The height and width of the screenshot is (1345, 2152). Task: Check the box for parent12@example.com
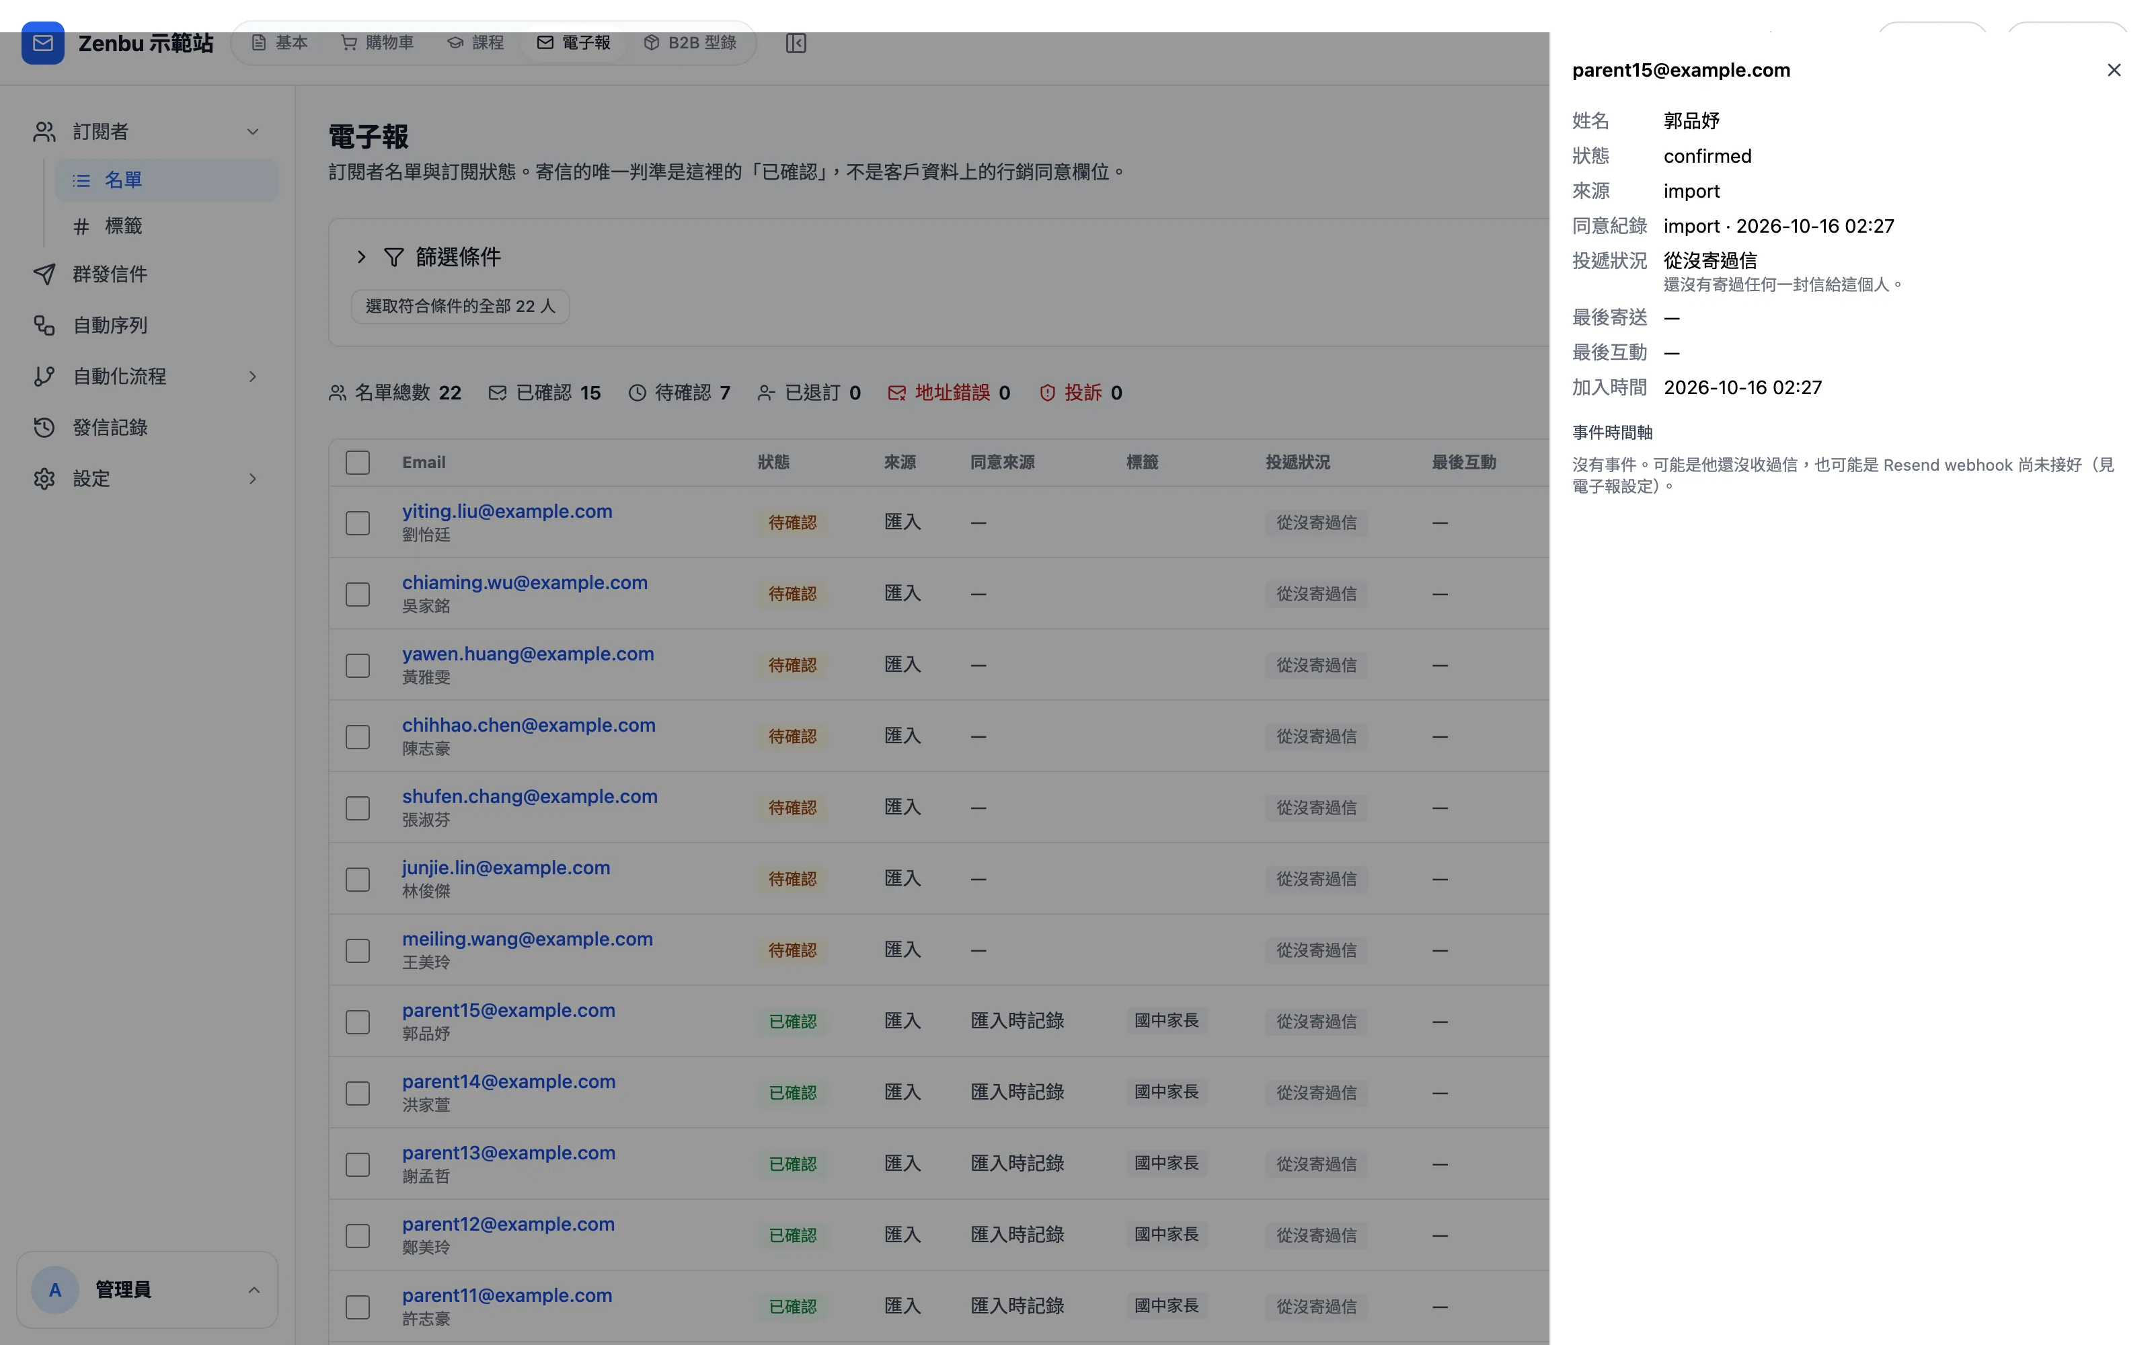point(358,1235)
